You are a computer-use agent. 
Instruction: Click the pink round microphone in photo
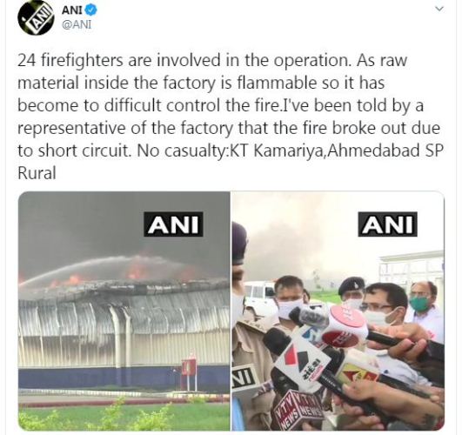coord(347,324)
